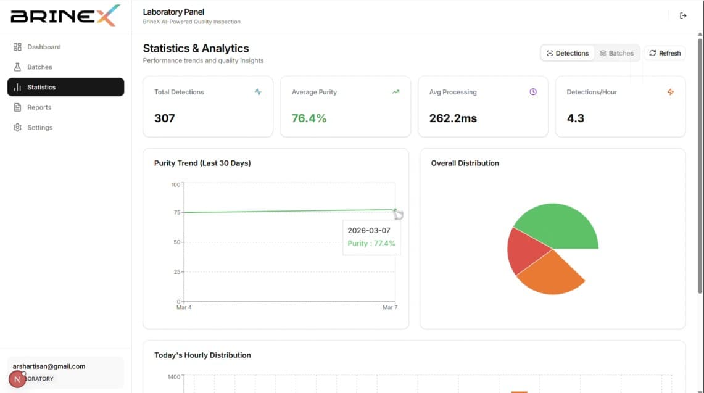The width and height of the screenshot is (704, 393).
Task: Click the Reports document icon
Action: 17,107
